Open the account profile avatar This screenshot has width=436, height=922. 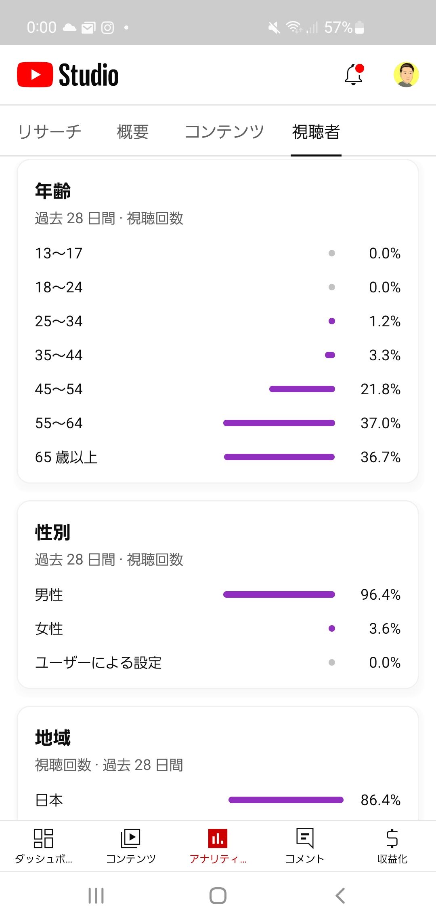pos(406,75)
